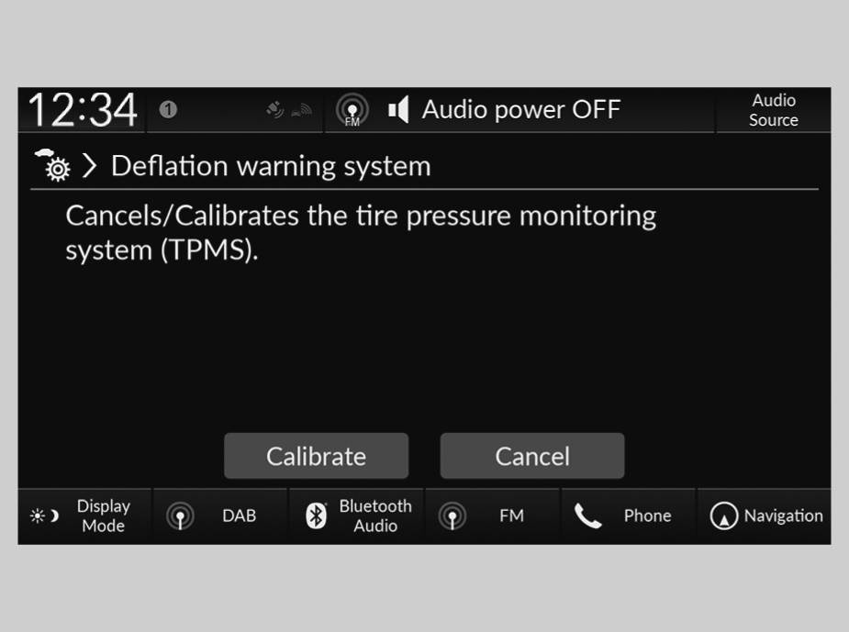Tap the speaker icon beside Audio power OFF

coord(398,111)
